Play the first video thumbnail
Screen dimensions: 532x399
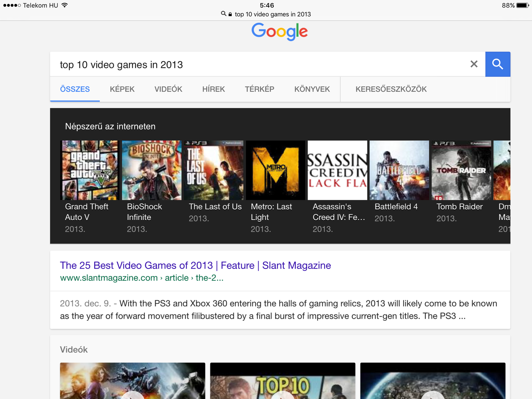(x=133, y=381)
